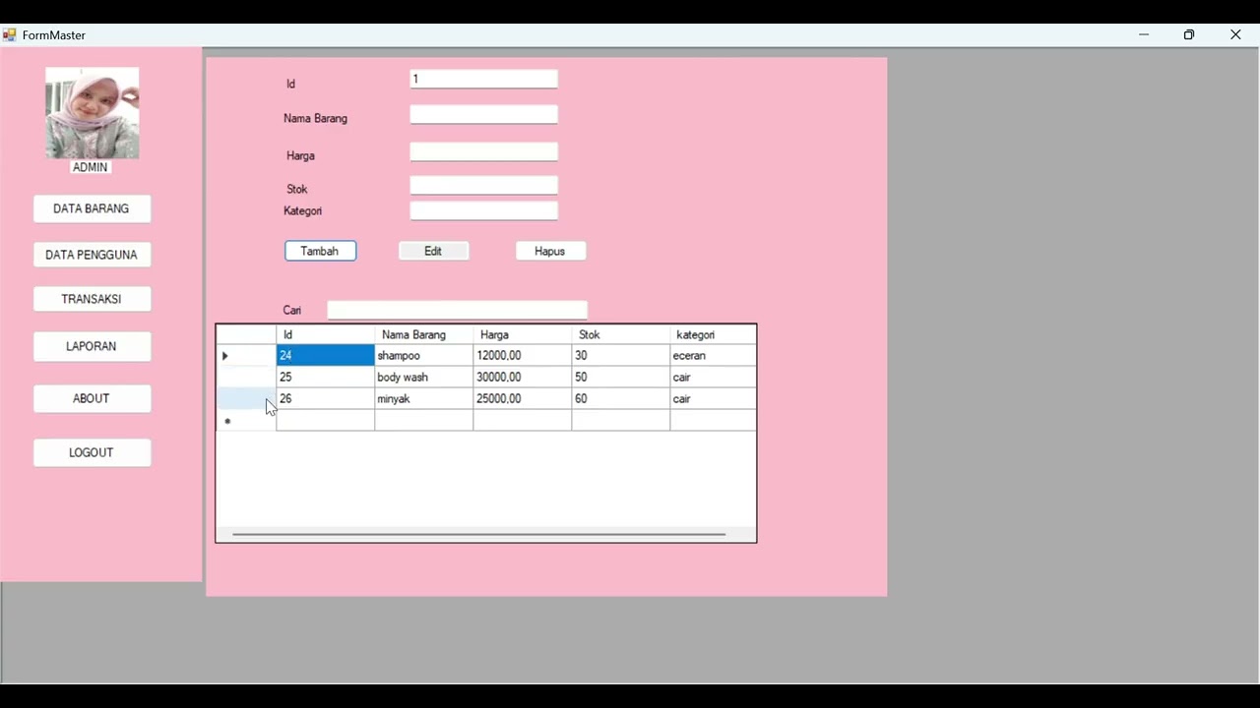
Task: Open the ABOUT page
Action: [x=92, y=398]
